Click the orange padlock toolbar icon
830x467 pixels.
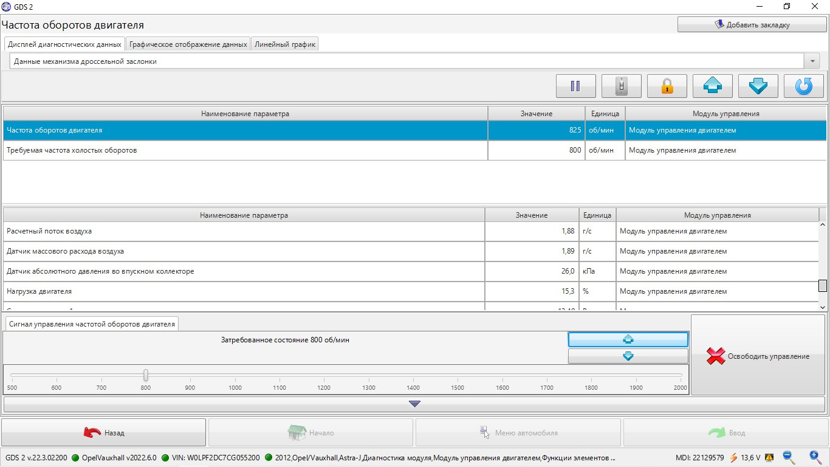coord(667,86)
